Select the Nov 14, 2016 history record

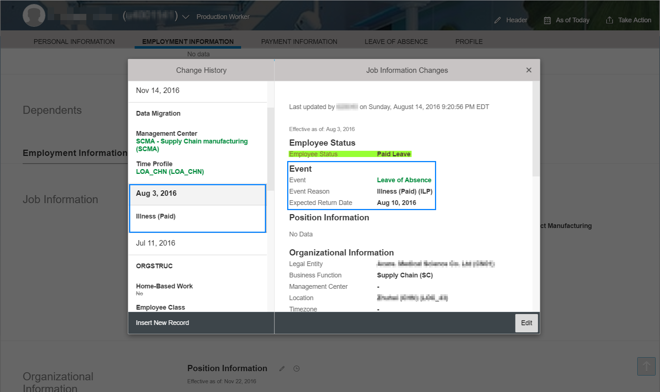click(x=198, y=91)
